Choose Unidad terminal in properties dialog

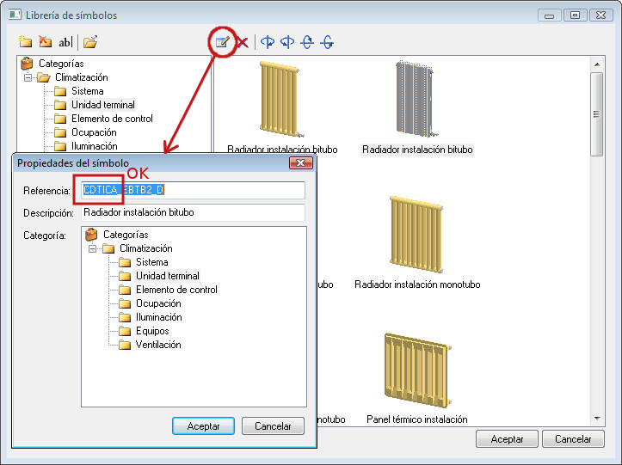coord(168,276)
